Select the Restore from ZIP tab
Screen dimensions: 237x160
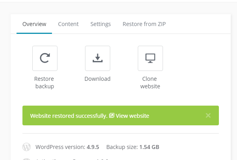click(x=144, y=24)
